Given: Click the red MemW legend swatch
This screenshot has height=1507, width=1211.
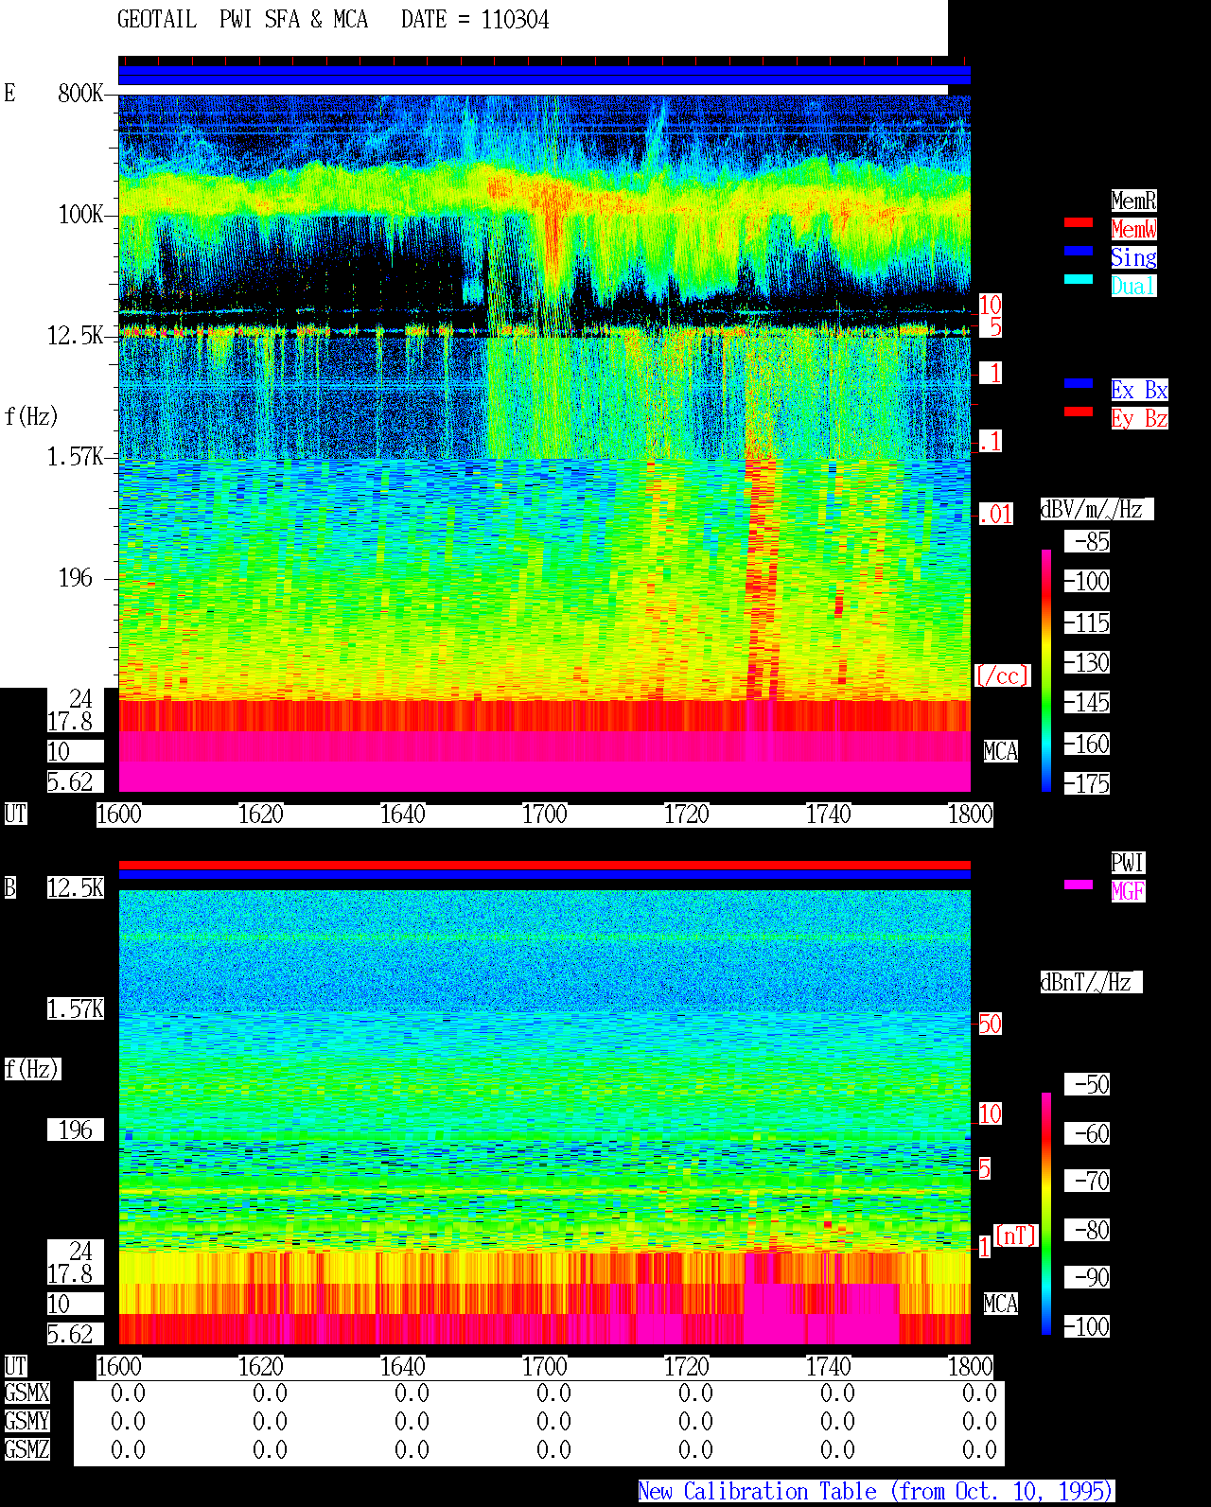Looking at the screenshot, I should (x=1079, y=223).
